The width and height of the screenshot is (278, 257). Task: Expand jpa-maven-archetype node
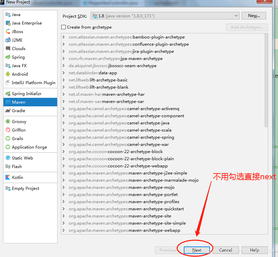point(64,59)
